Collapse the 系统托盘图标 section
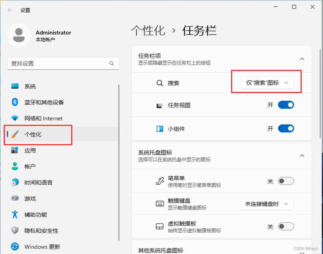This screenshot has width=323, height=254. (x=302, y=156)
